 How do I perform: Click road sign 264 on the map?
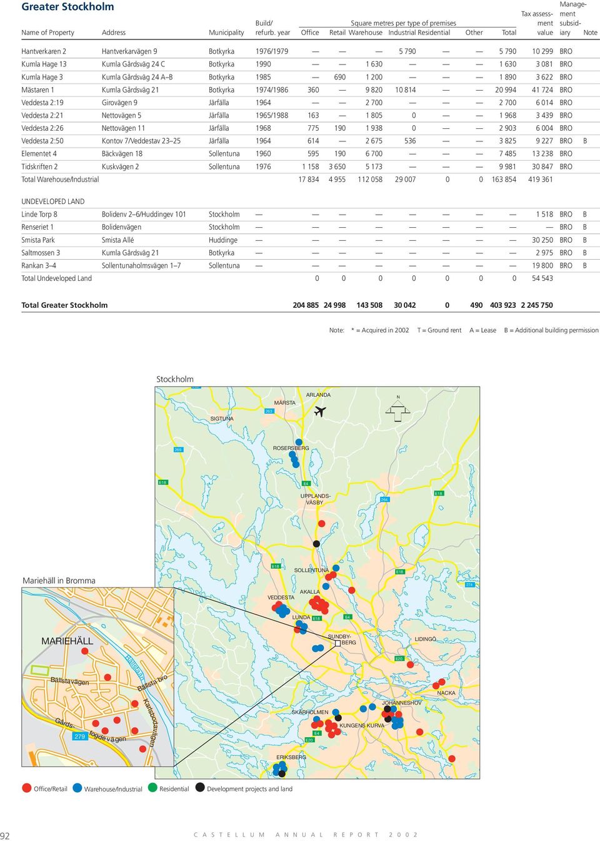(x=384, y=499)
